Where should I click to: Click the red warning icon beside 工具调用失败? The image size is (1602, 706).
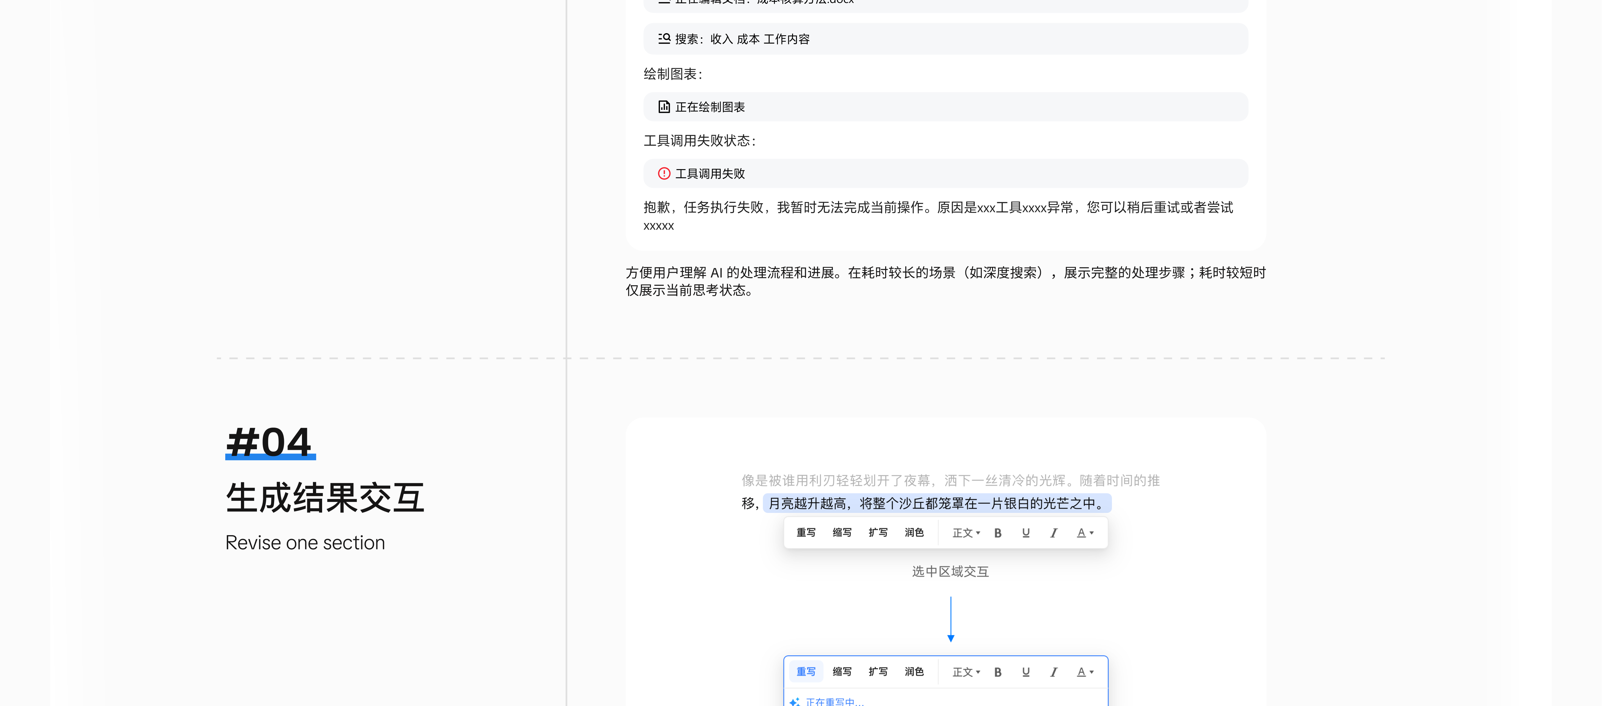coord(663,174)
